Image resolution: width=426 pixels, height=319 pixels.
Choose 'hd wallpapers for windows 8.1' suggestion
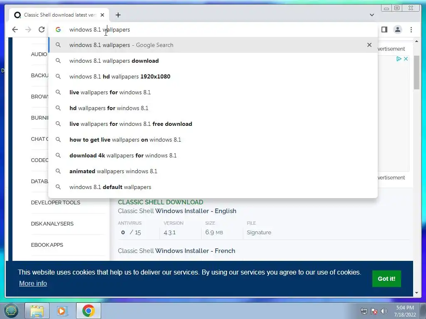[213, 108]
